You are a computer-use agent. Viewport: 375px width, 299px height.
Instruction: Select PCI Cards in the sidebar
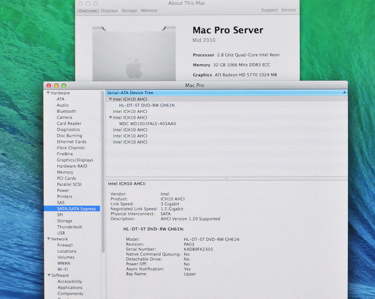[x=66, y=178]
